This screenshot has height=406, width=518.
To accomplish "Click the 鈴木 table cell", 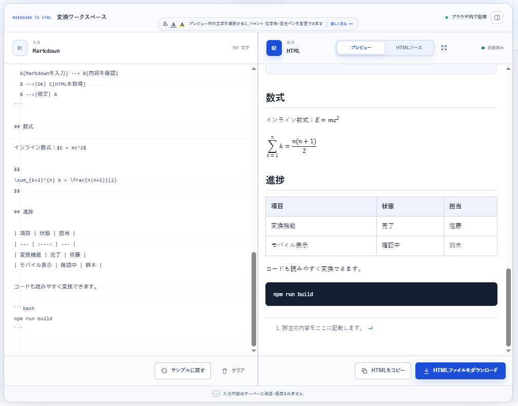I will coord(470,245).
